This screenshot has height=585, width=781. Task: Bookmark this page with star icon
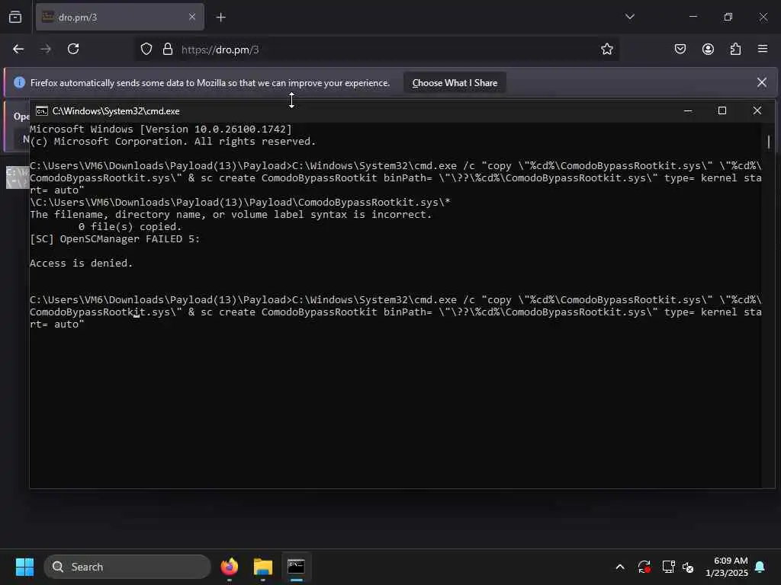(x=606, y=49)
